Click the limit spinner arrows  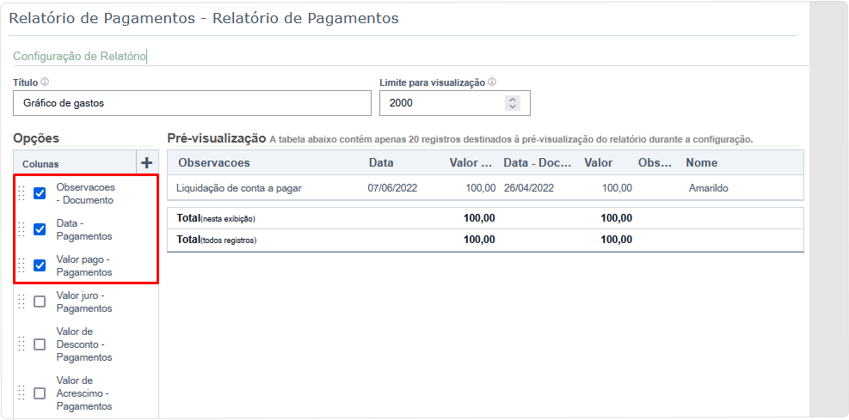(512, 103)
